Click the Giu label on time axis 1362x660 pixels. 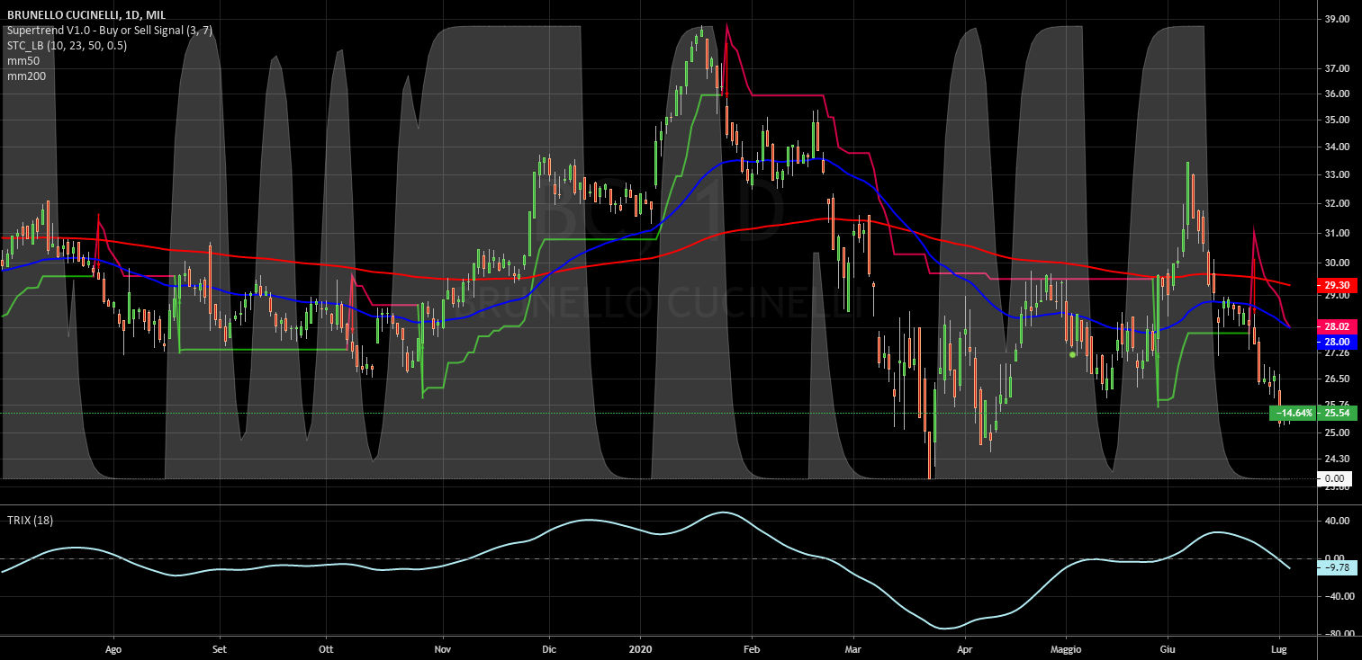[1168, 648]
